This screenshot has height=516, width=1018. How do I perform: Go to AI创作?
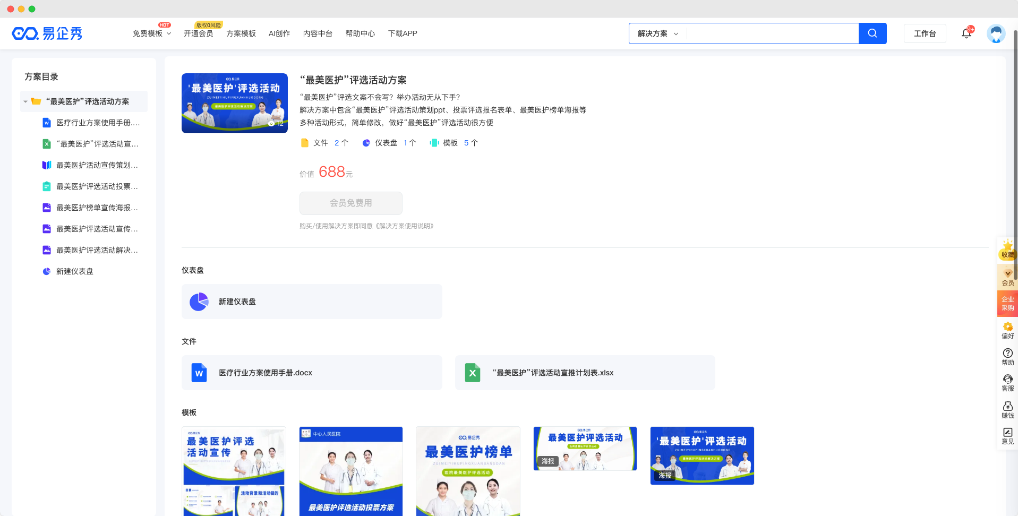tap(279, 33)
